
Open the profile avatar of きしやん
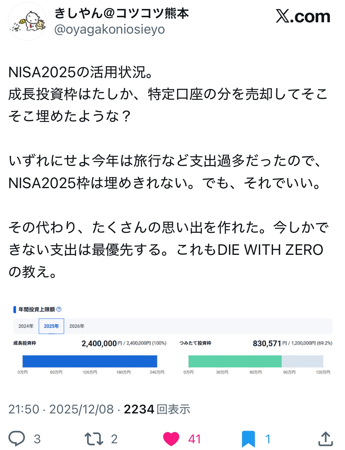pyautogui.click(x=27, y=21)
